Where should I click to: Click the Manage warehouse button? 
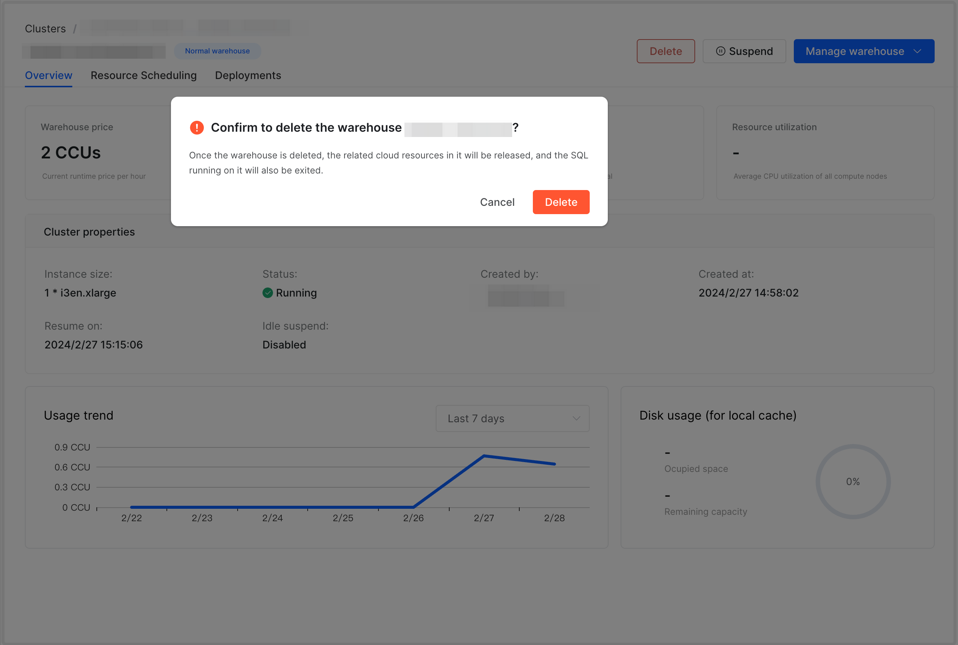pyautogui.click(x=854, y=51)
